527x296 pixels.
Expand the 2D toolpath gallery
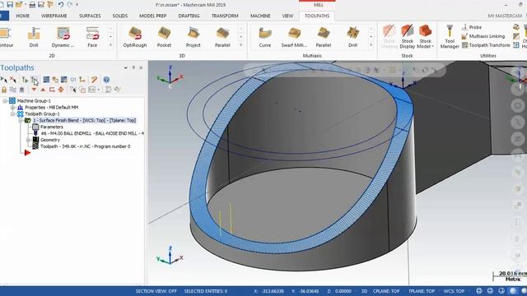110,45
